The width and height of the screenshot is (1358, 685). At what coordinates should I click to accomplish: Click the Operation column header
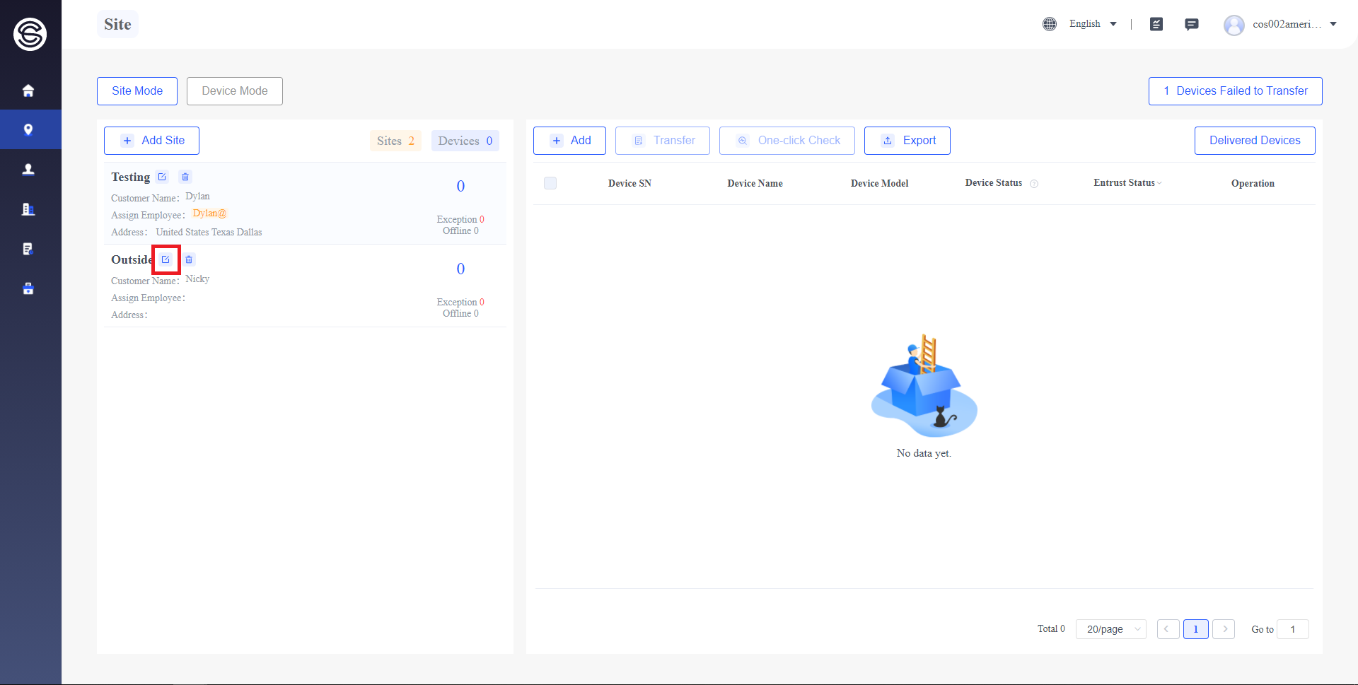[x=1253, y=183]
